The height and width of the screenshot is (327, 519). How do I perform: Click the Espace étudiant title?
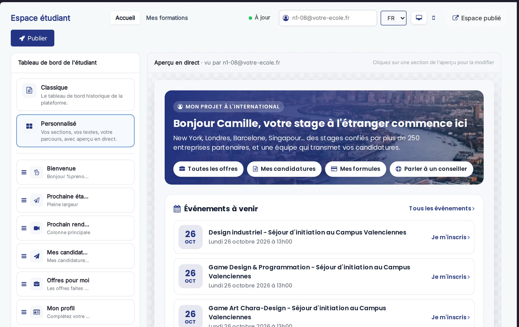40,18
